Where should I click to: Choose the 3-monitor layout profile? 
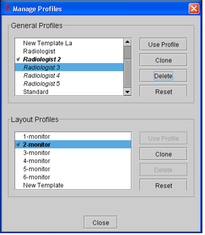pos(37,153)
